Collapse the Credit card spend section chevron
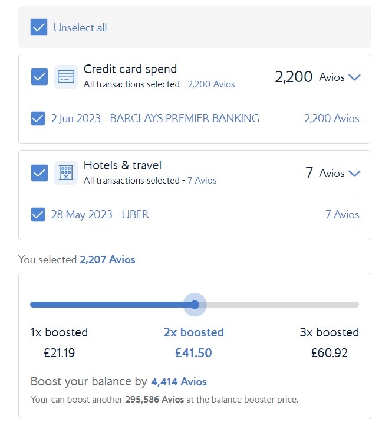Viewport: 382px width, 425px height. [354, 77]
